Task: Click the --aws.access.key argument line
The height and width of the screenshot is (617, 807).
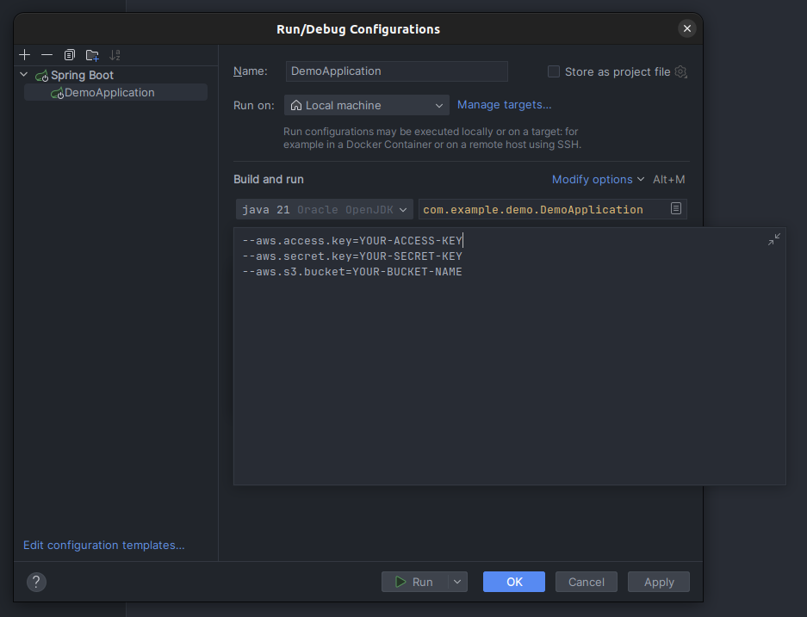Action: 352,241
